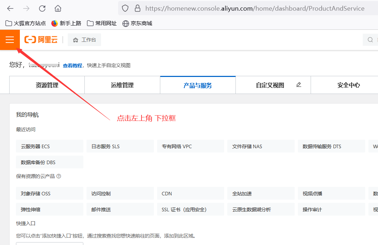Open 对象存储 OSS
Viewport: 378px width, 245px height.
50,193
